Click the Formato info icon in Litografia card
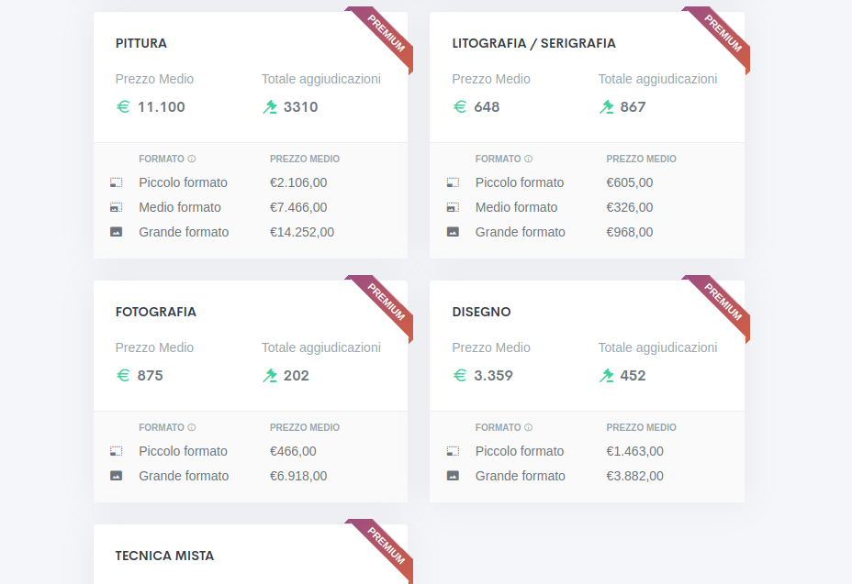The height and width of the screenshot is (584, 852). pyautogui.click(x=528, y=159)
